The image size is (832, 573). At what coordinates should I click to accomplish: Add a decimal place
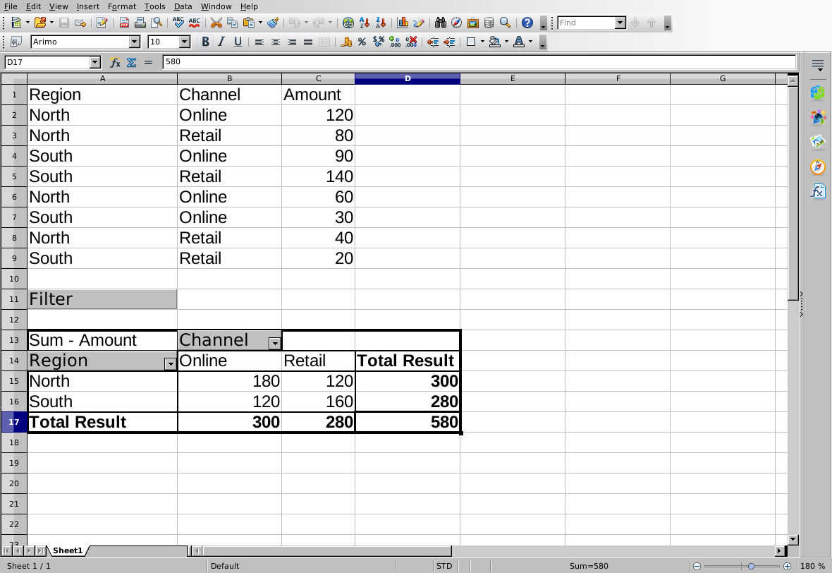(395, 42)
